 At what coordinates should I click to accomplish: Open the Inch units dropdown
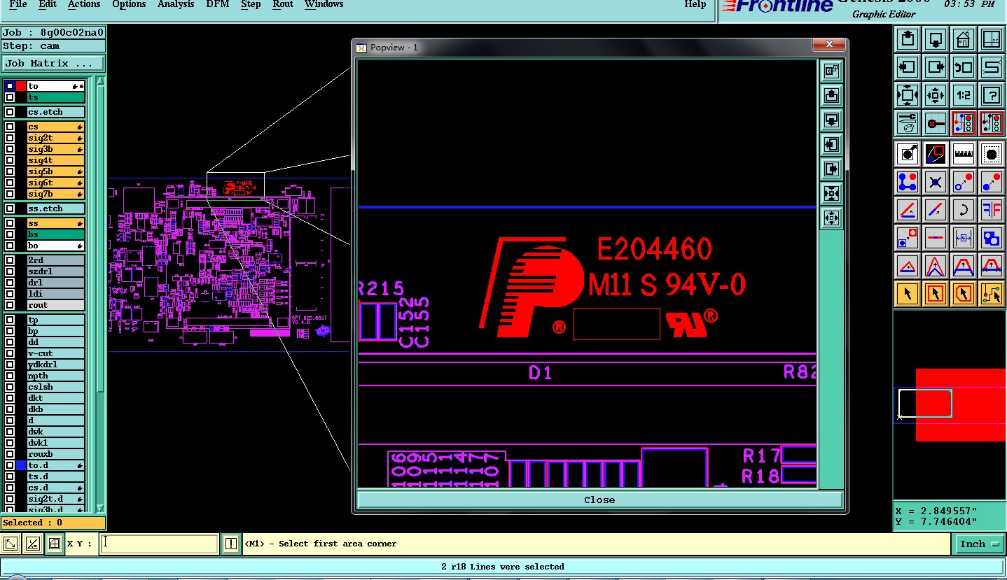click(979, 544)
